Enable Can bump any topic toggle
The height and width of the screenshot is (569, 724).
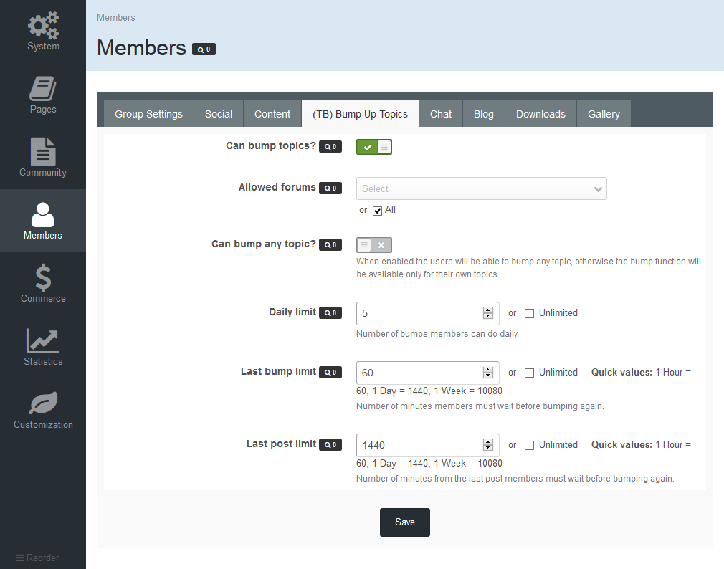[x=374, y=245]
